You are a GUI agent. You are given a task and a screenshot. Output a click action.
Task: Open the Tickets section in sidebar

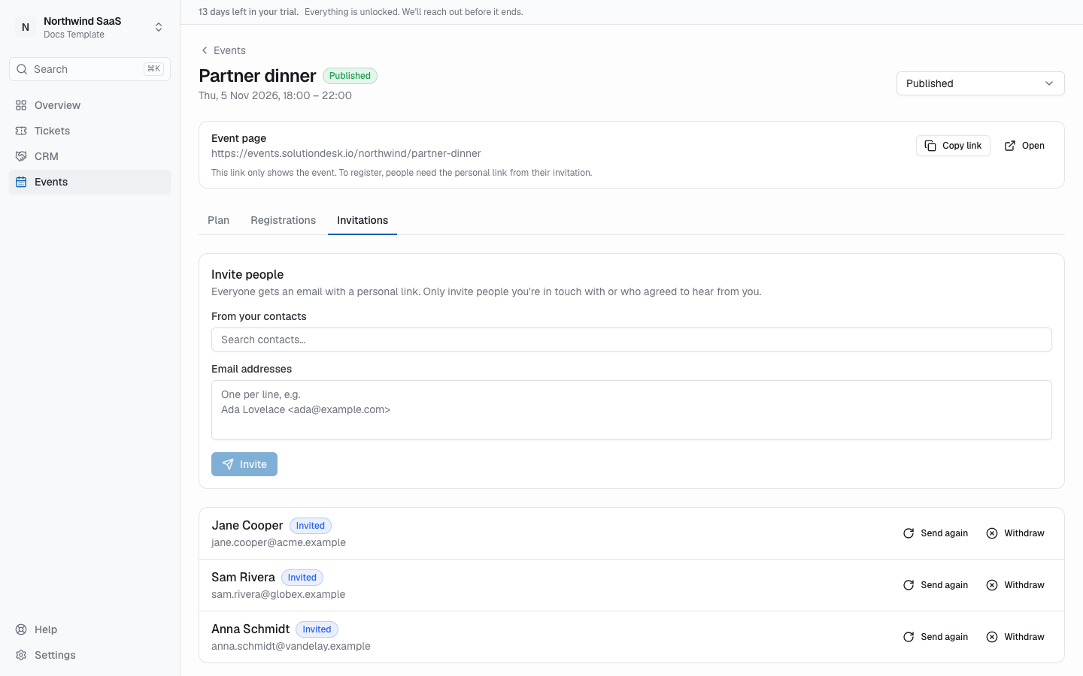(x=89, y=131)
